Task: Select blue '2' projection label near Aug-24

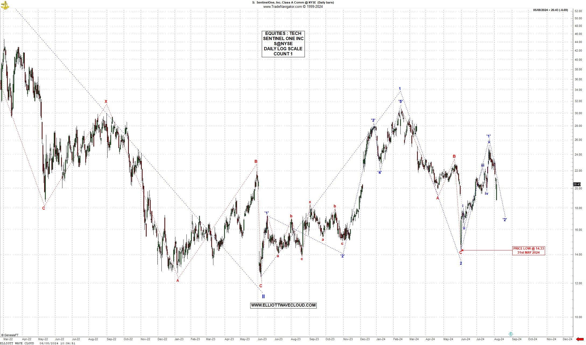Action: click(x=504, y=220)
